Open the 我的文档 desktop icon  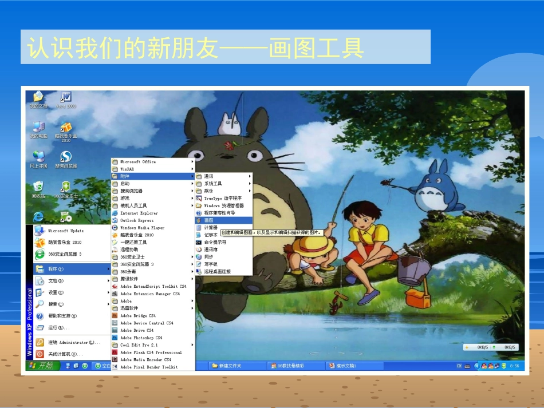(38, 100)
